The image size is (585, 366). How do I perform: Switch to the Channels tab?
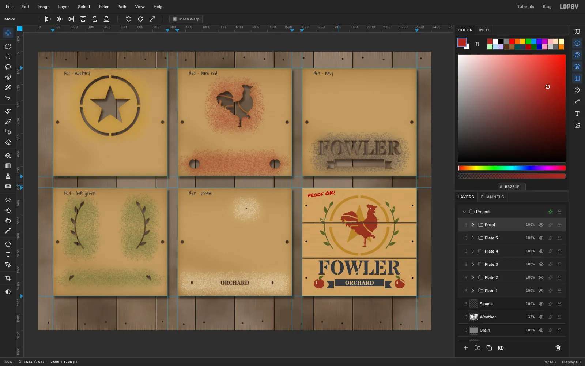492,197
